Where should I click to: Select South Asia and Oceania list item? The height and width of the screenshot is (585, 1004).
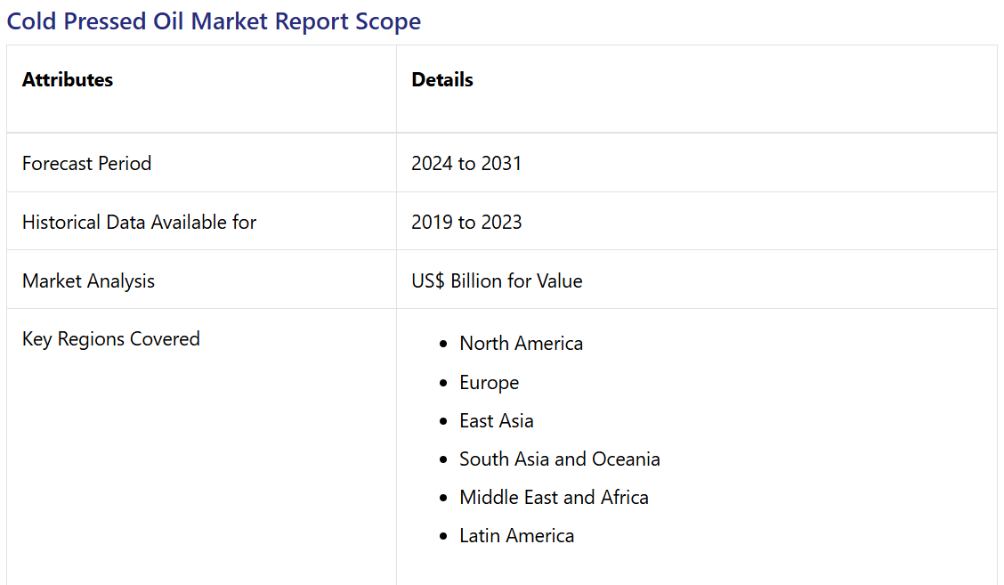point(559,459)
